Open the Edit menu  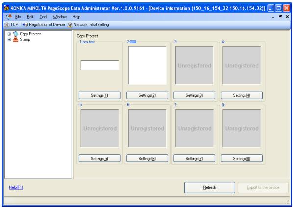(x=30, y=17)
